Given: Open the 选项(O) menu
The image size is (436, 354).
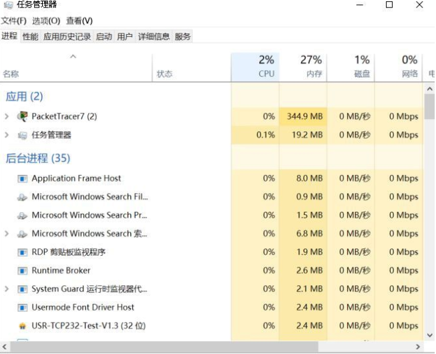Looking at the screenshot, I should coord(46,21).
